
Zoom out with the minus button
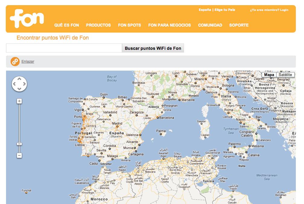[19, 155]
